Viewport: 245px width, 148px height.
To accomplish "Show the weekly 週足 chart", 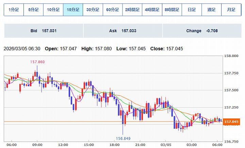I will 211,10.
